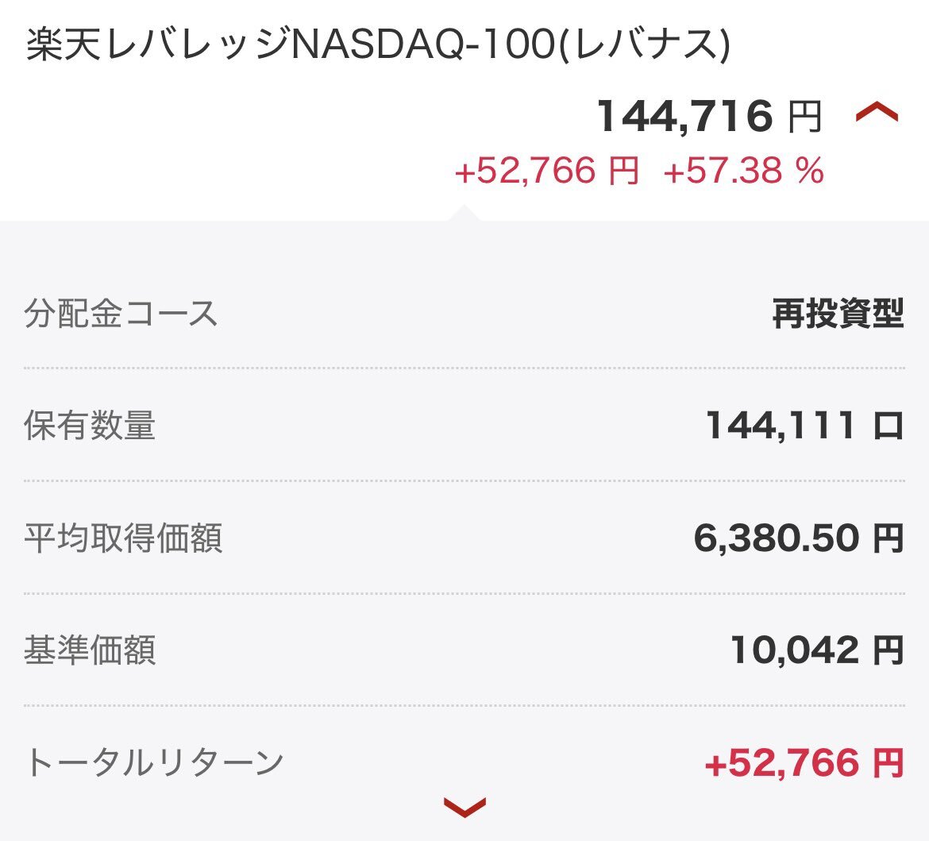Select the 平均取得価額 row label
929x841 pixels.
point(123,538)
